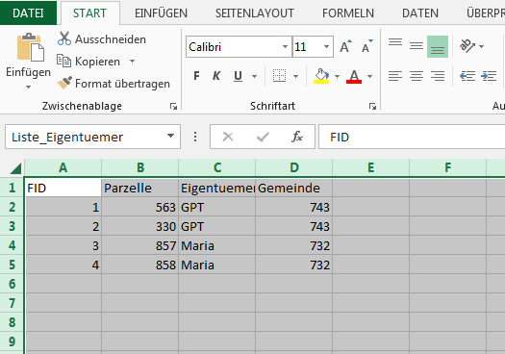Switch to the START tab

tap(89, 13)
